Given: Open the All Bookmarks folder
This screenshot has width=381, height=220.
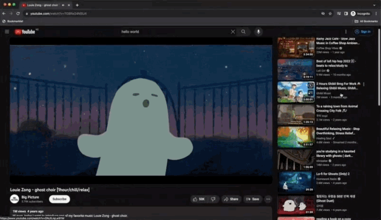Looking at the screenshot, I should pyautogui.click(x=366, y=21).
